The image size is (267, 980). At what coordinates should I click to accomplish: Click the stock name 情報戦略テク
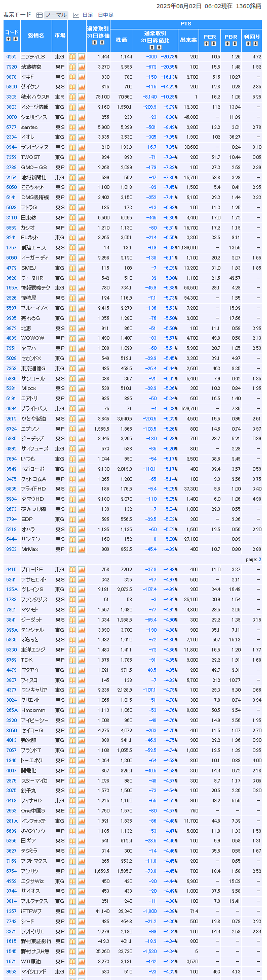35,288
